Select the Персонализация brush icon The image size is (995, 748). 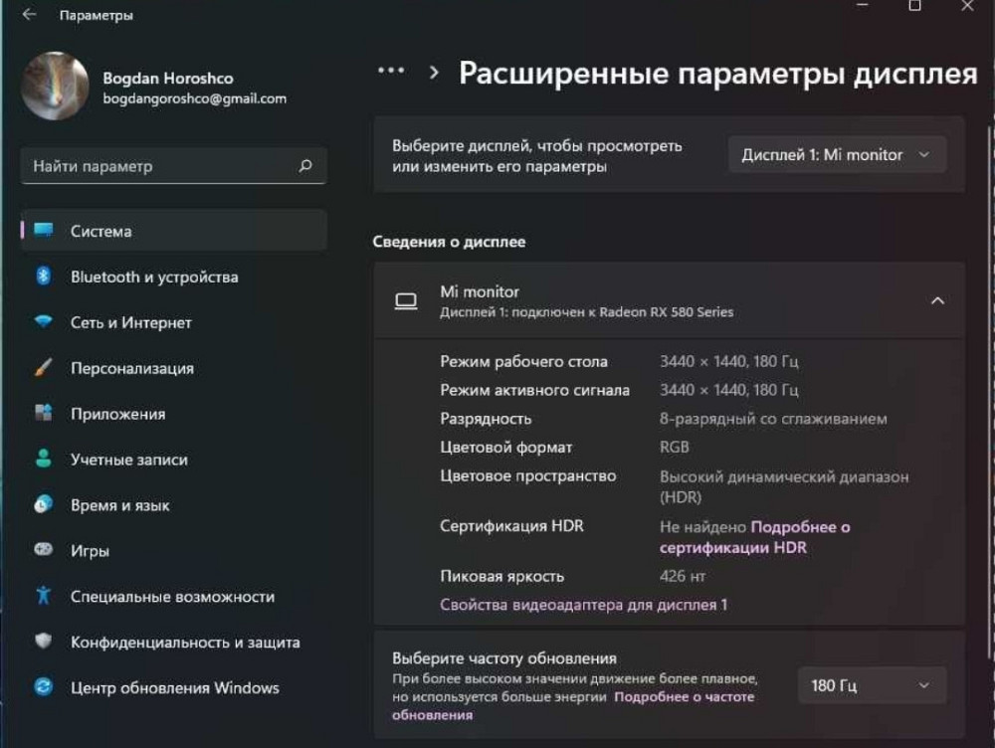42,368
